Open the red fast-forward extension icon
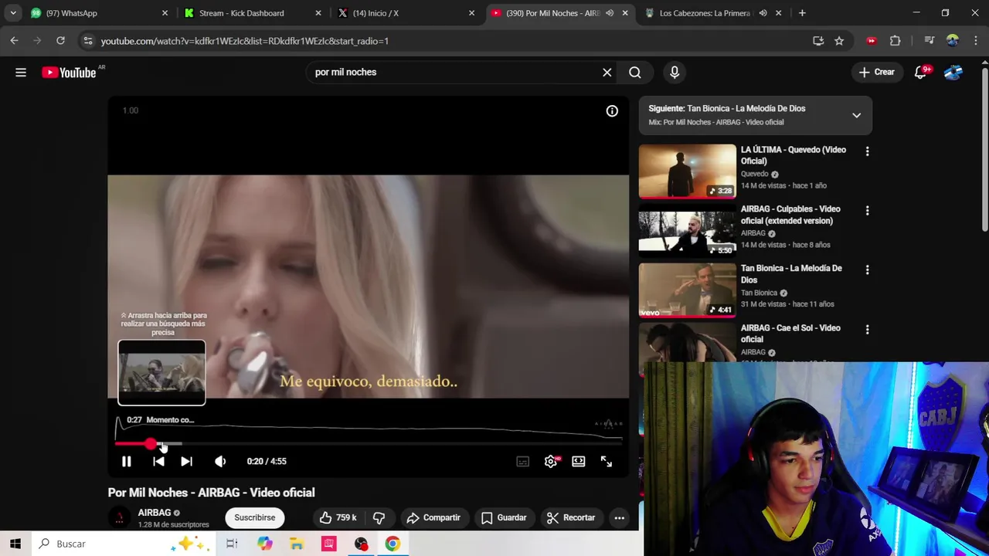This screenshot has height=556, width=989. [x=872, y=41]
